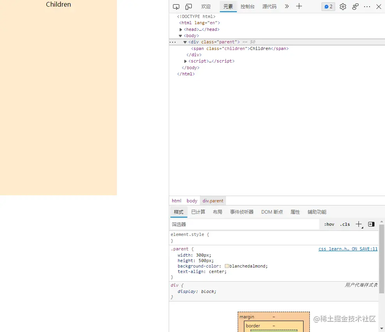Click the .parent selector text
Image resolution: width=385 pixels, height=332 pixels.
(x=180, y=249)
